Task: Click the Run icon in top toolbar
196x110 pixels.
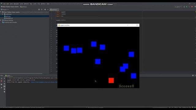Action: point(184,7)
